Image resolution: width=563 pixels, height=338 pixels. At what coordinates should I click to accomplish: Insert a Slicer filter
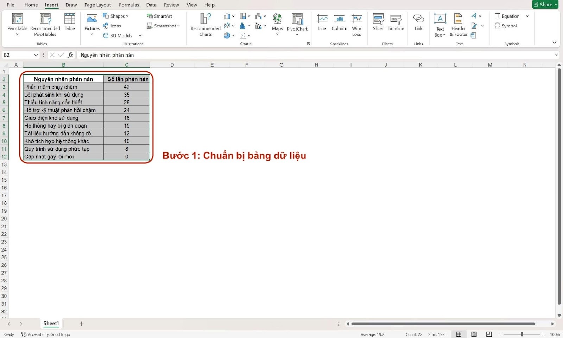[378, 22]
